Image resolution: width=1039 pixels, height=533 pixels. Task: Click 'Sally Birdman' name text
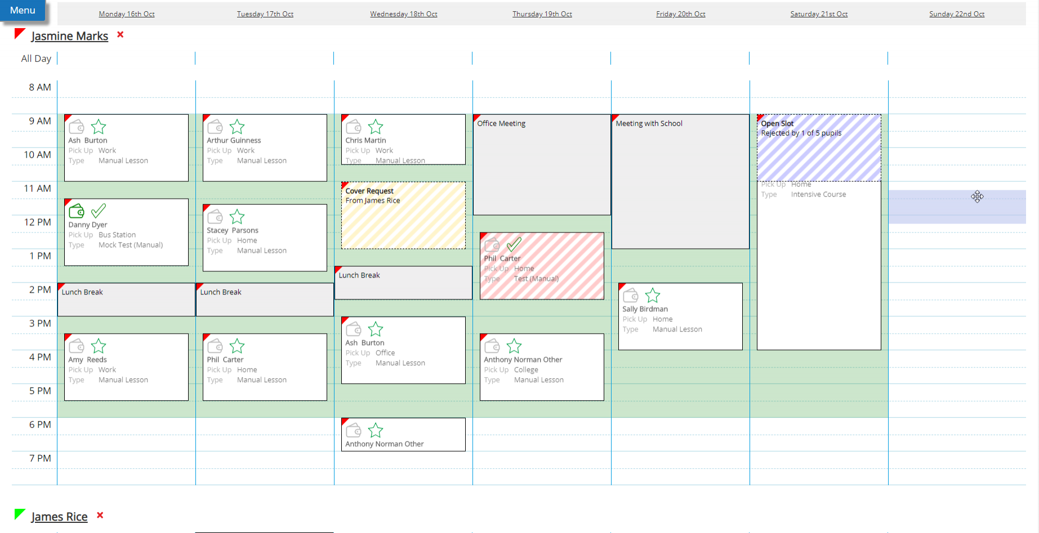(645, 309)
